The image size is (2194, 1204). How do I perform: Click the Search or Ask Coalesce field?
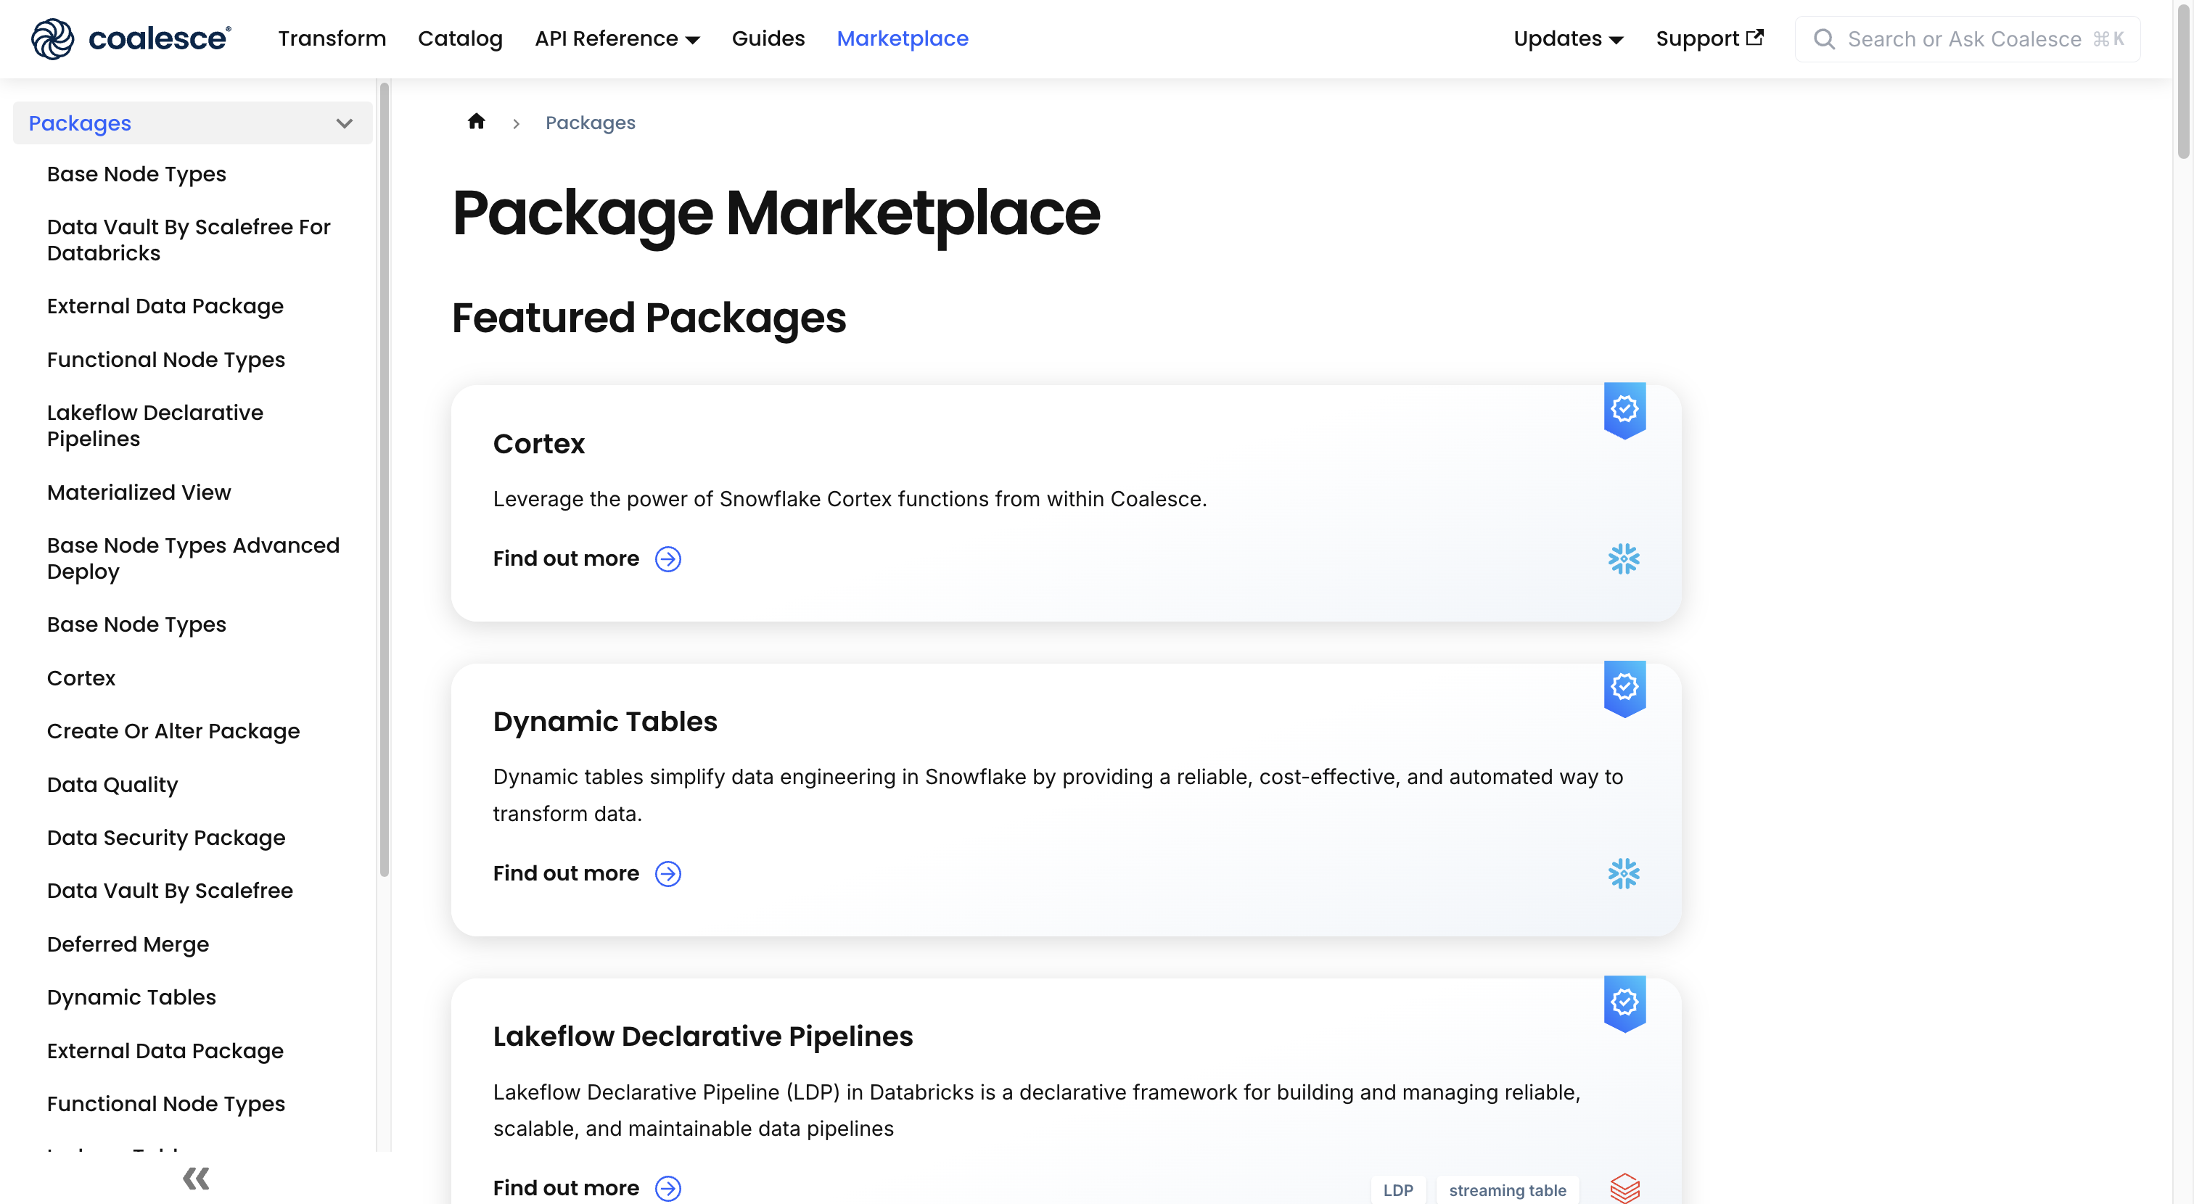[1959, 38]
